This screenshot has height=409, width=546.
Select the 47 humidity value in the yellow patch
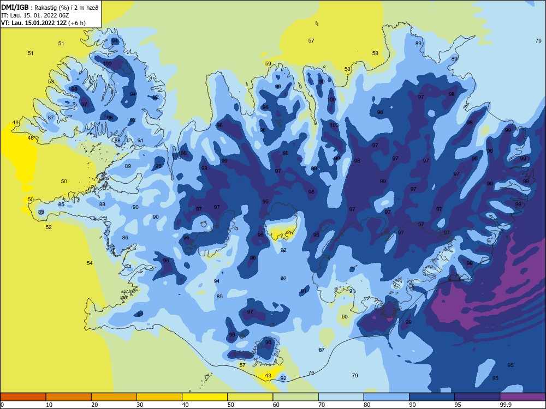click(x=292, y=233)
